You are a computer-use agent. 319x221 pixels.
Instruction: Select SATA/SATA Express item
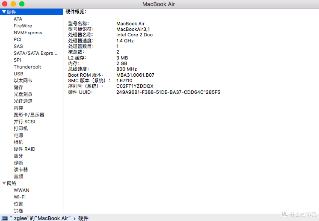35,53
